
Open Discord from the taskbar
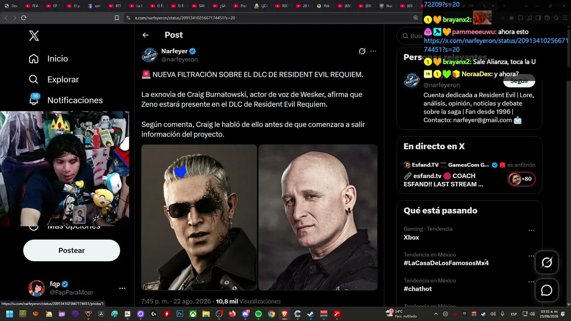pyautogui.click(x=245, y=314)
